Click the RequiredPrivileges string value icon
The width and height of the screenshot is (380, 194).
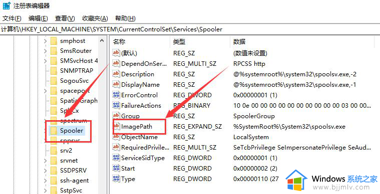[116, 147]
